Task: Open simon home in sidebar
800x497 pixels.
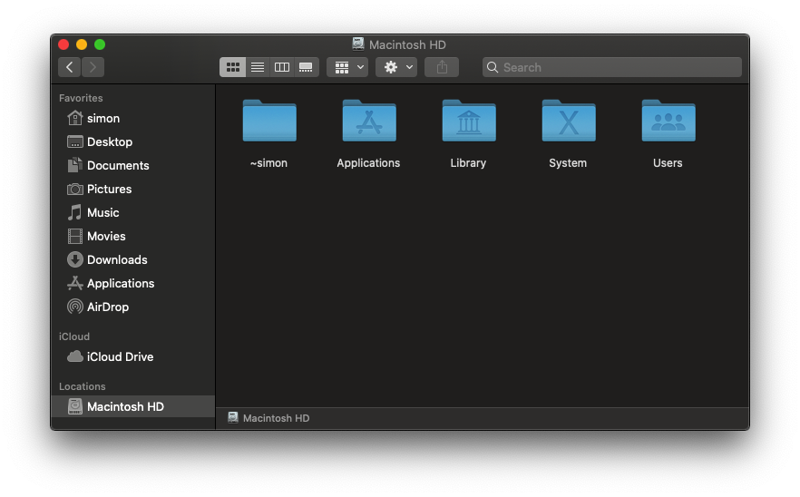Action: tap(133, 119)
